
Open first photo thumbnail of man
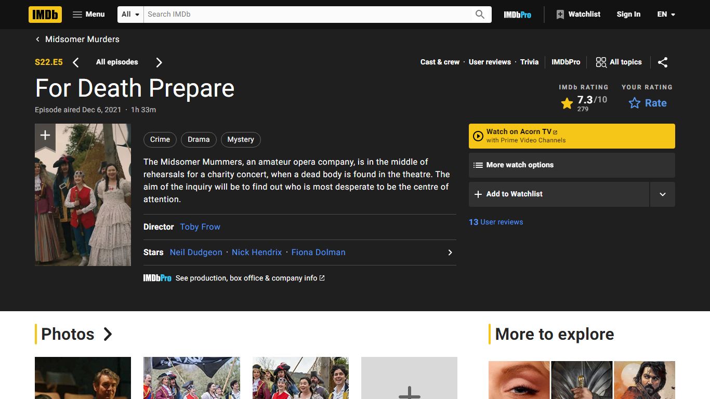83,378
